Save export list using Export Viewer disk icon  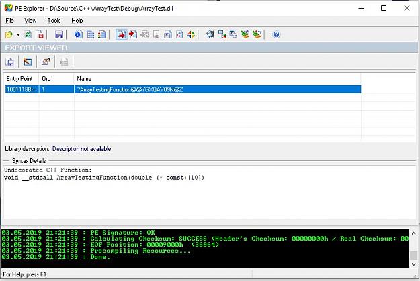click(x=10, y=62)
